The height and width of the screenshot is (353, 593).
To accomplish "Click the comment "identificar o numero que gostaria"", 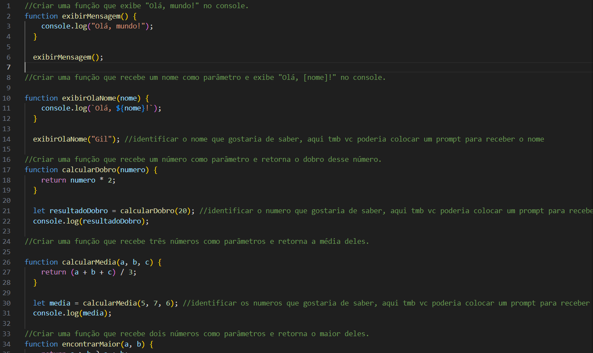I will tap(396, 211).
